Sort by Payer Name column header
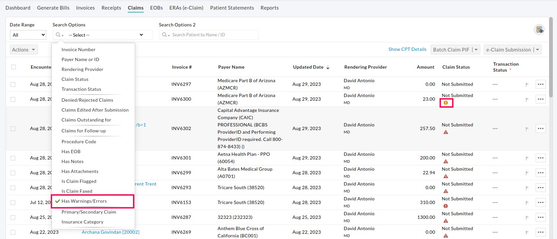This screenshot has height=239, width=557. 231,67
